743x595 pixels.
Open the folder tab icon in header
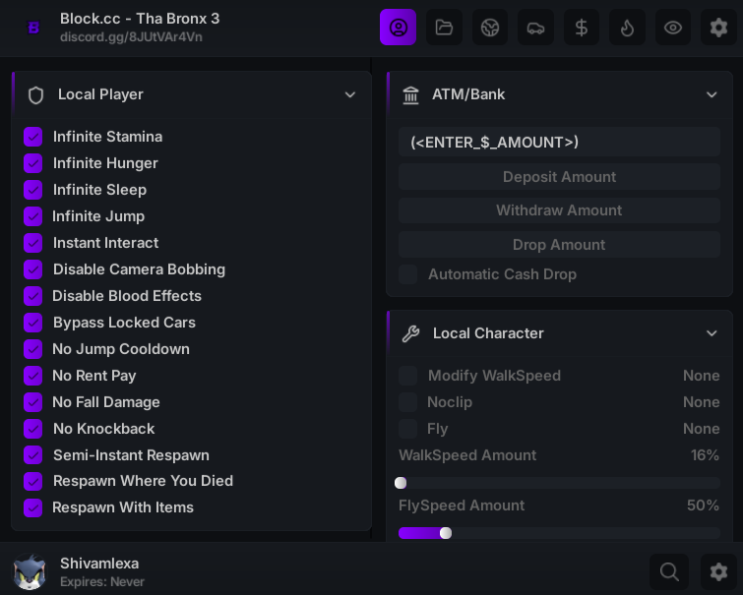(x=444, y=28)
